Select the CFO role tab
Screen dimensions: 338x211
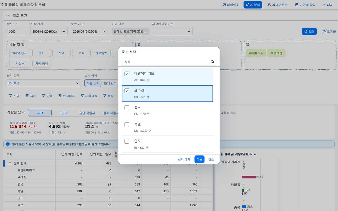pos(63,113)
